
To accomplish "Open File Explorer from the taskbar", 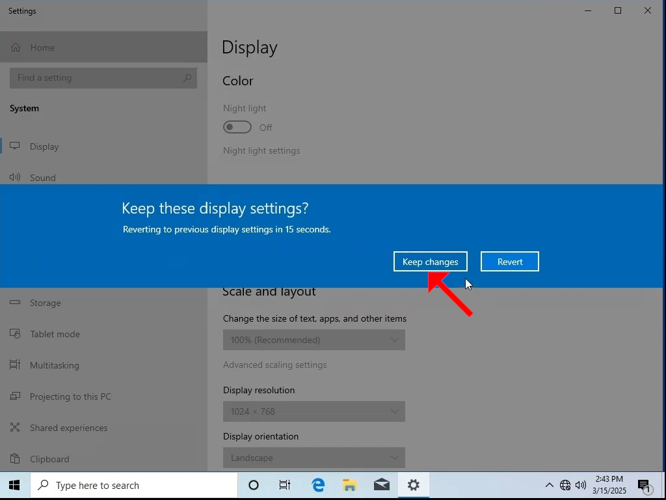I will [349, 485].
